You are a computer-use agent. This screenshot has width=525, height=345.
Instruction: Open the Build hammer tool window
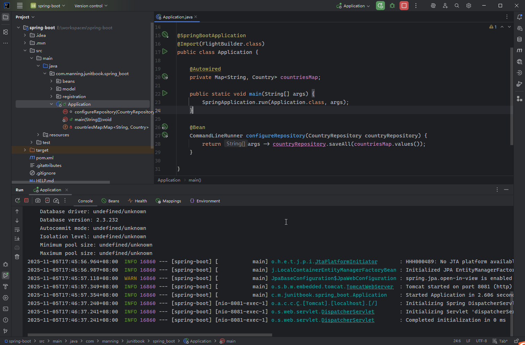point(6,287)
